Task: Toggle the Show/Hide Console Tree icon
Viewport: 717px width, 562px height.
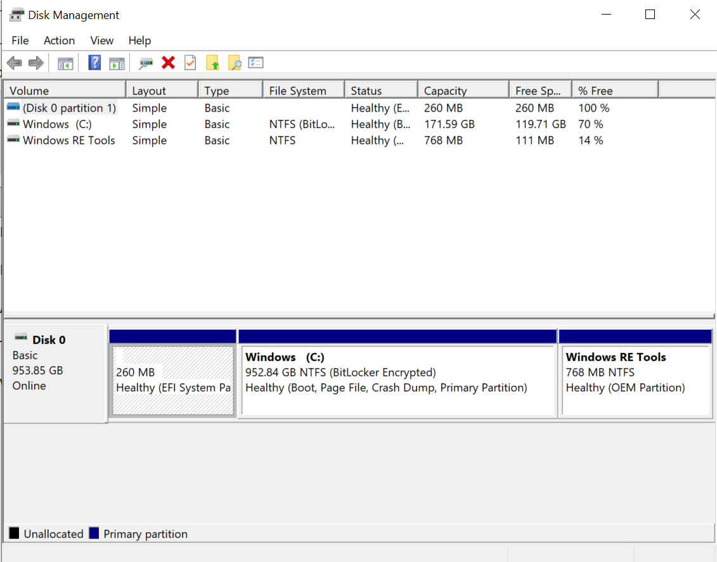Action: pyautogui.click(x=65, y=63)
